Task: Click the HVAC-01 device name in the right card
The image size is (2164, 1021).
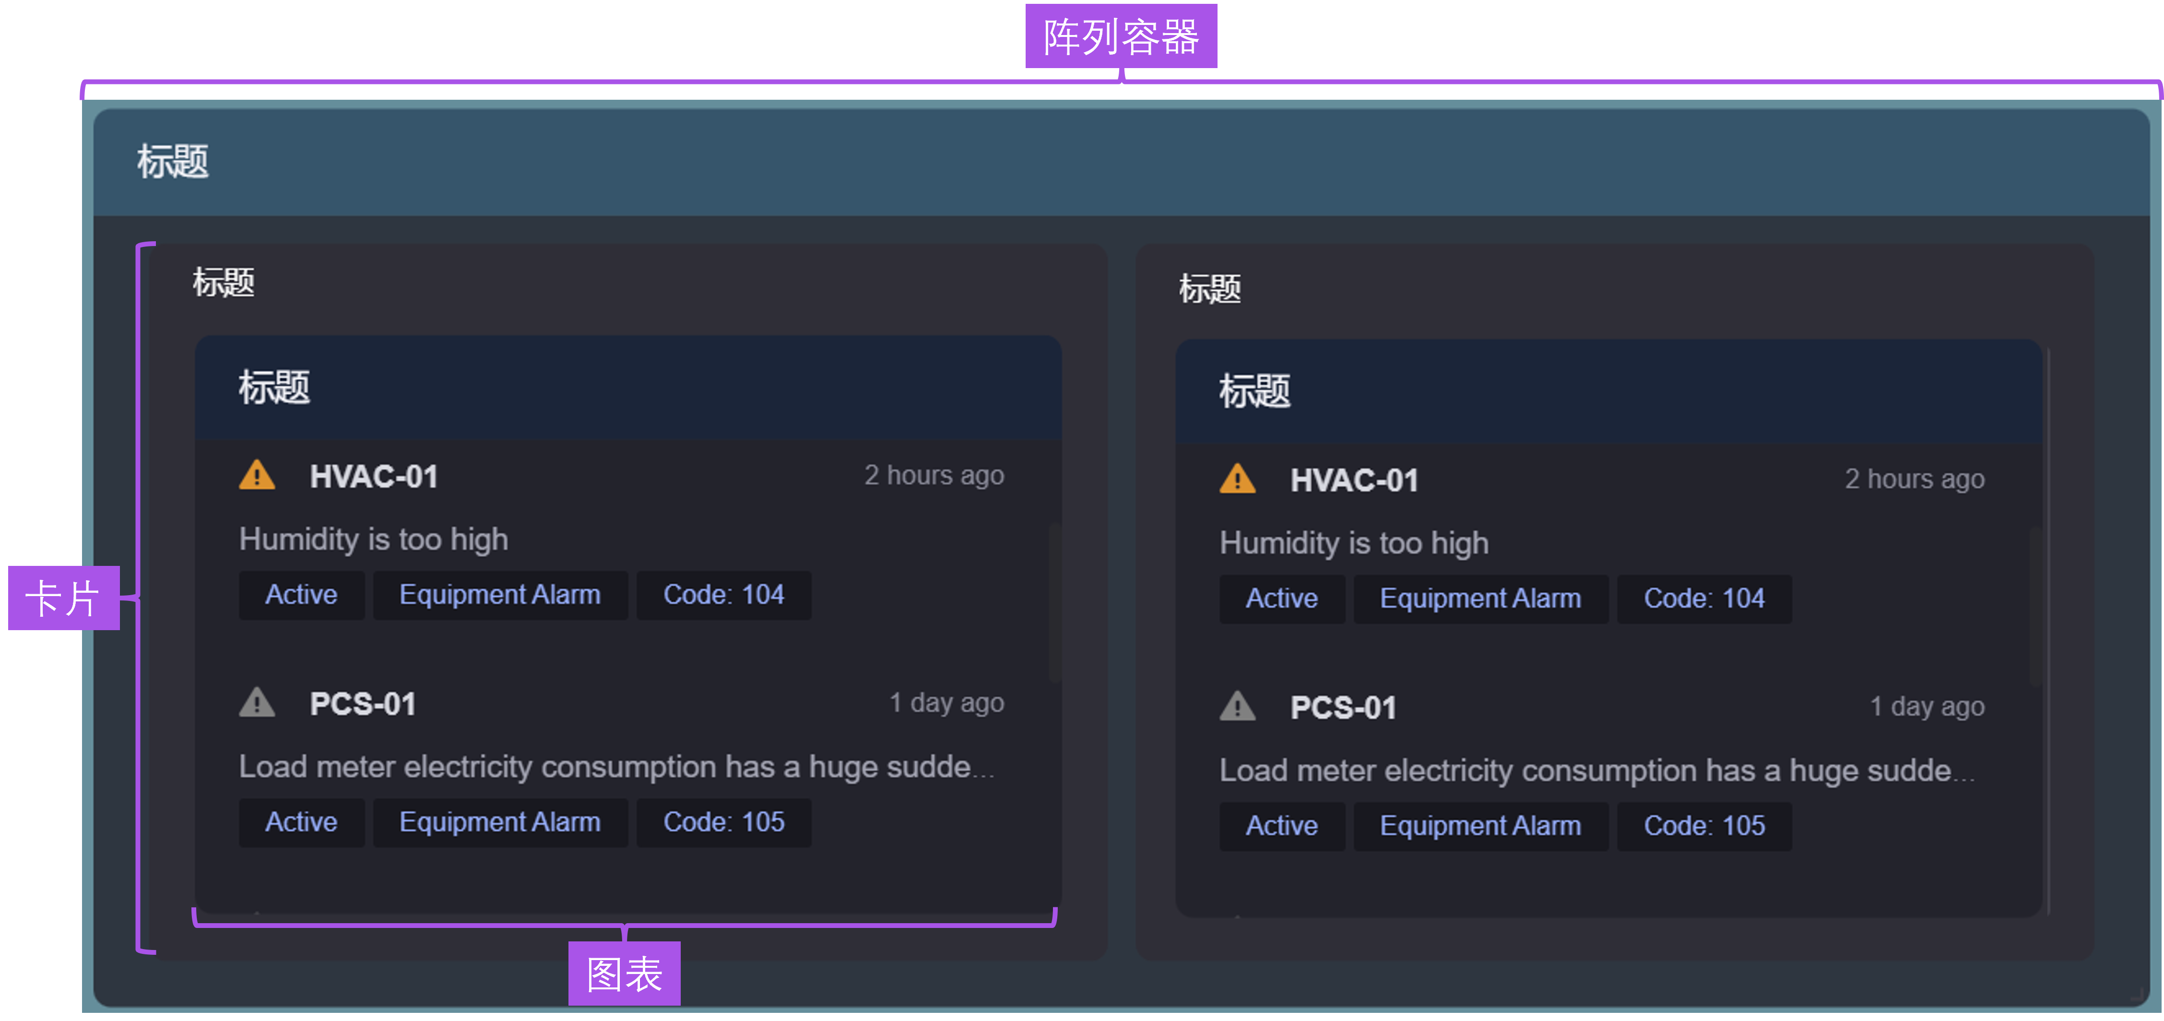Action: (1354, 480)
